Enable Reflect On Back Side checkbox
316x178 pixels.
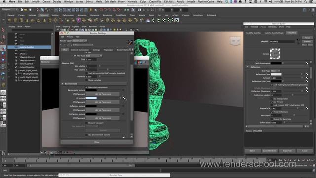272,119
